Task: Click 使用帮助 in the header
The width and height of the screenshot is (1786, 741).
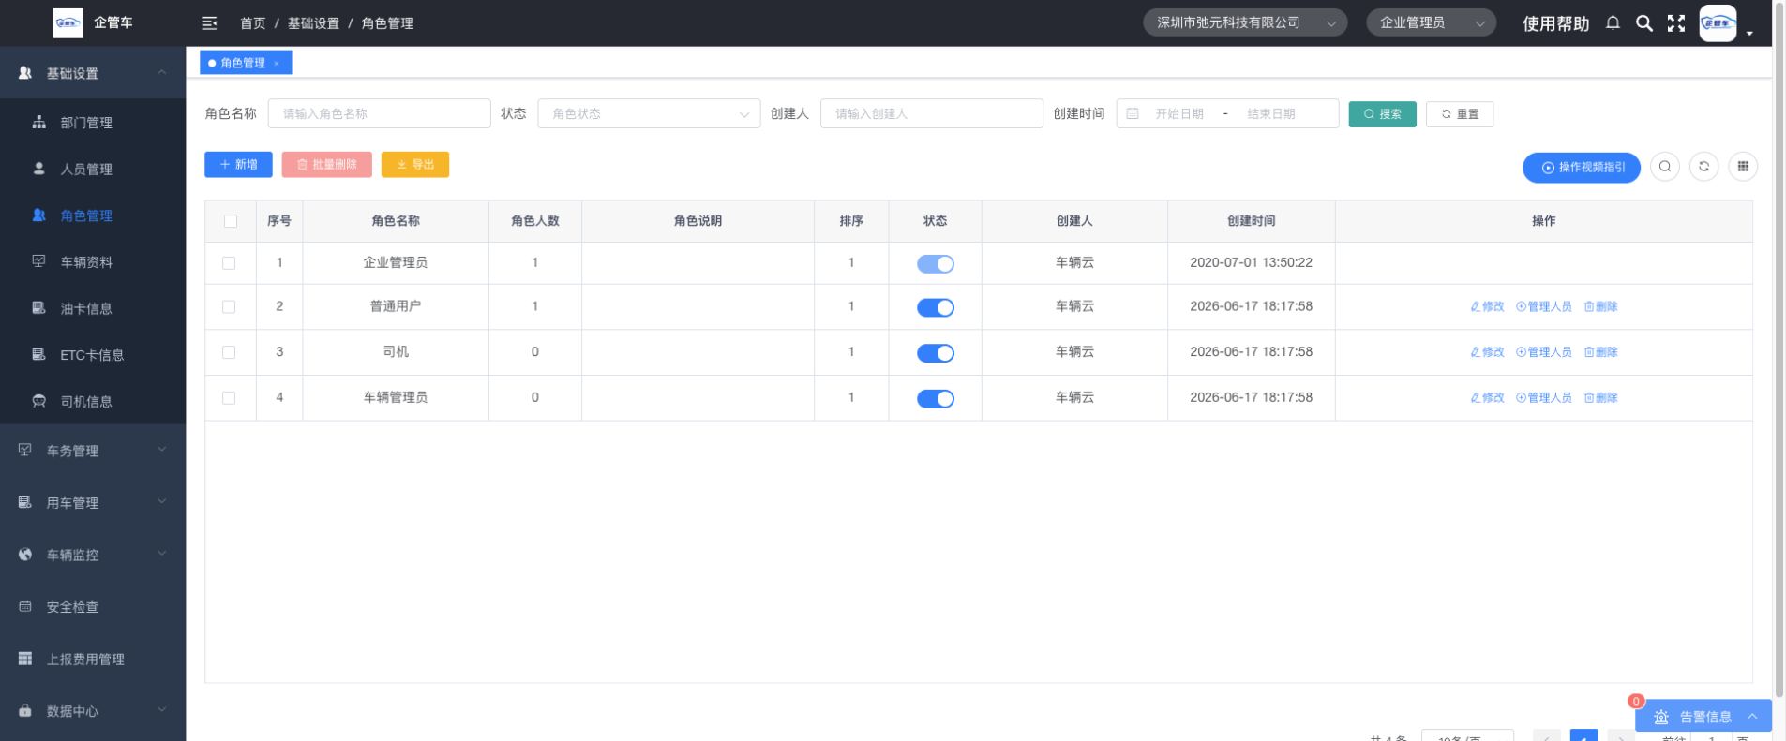Action: pos(1556,23)
